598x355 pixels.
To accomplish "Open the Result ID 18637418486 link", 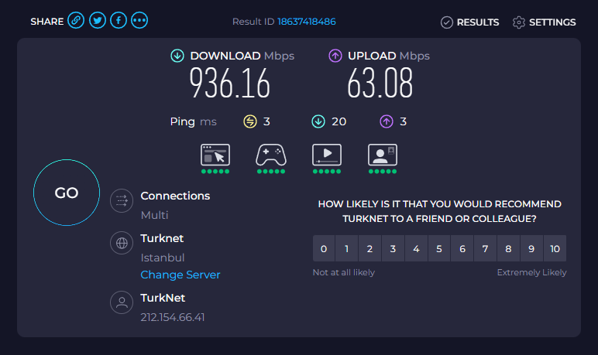I will tap(306, 22).
